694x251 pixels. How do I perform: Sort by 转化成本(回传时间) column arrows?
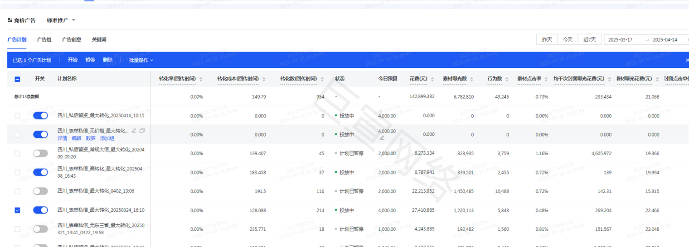point(264,79)
